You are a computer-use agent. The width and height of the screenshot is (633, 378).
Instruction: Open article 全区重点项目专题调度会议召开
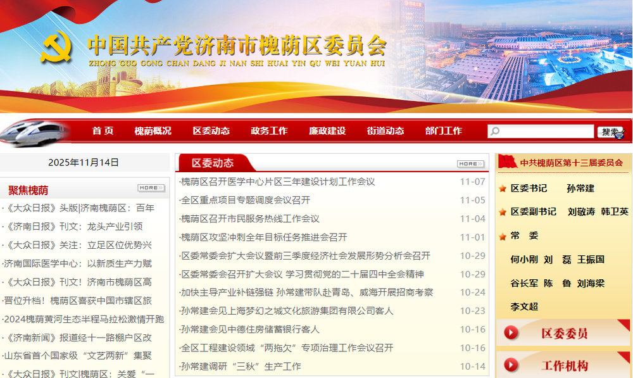coord(246,200)
